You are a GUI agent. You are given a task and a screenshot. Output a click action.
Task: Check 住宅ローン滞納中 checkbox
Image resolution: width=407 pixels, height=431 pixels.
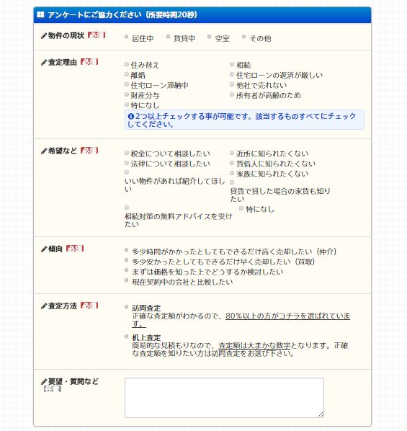(x=127, y=84)
